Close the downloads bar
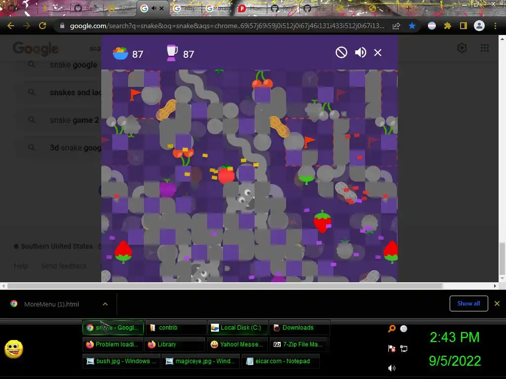The height and width of the screenshot is (379, 506). [497, 303]
